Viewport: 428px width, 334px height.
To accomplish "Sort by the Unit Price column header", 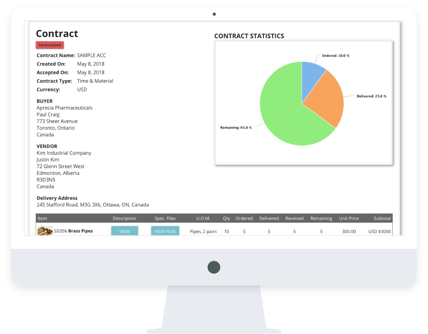I will [x=348, y=218].
